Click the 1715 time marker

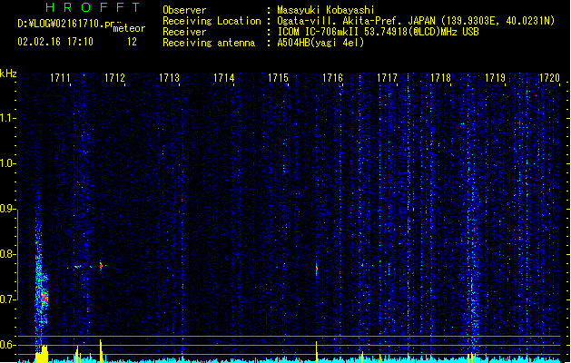(x=278, y=78)
